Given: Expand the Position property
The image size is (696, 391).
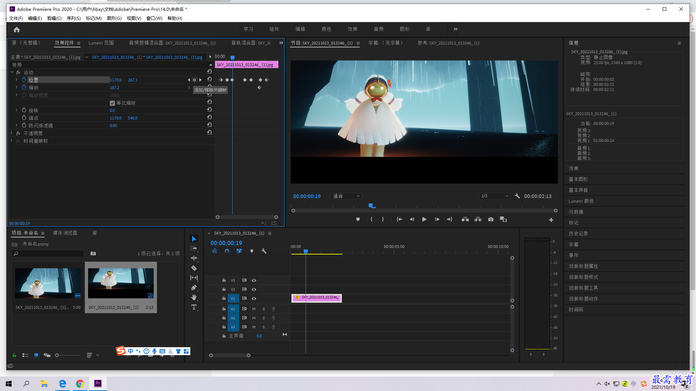Looking at the screenshot, I should pos(16,80).
